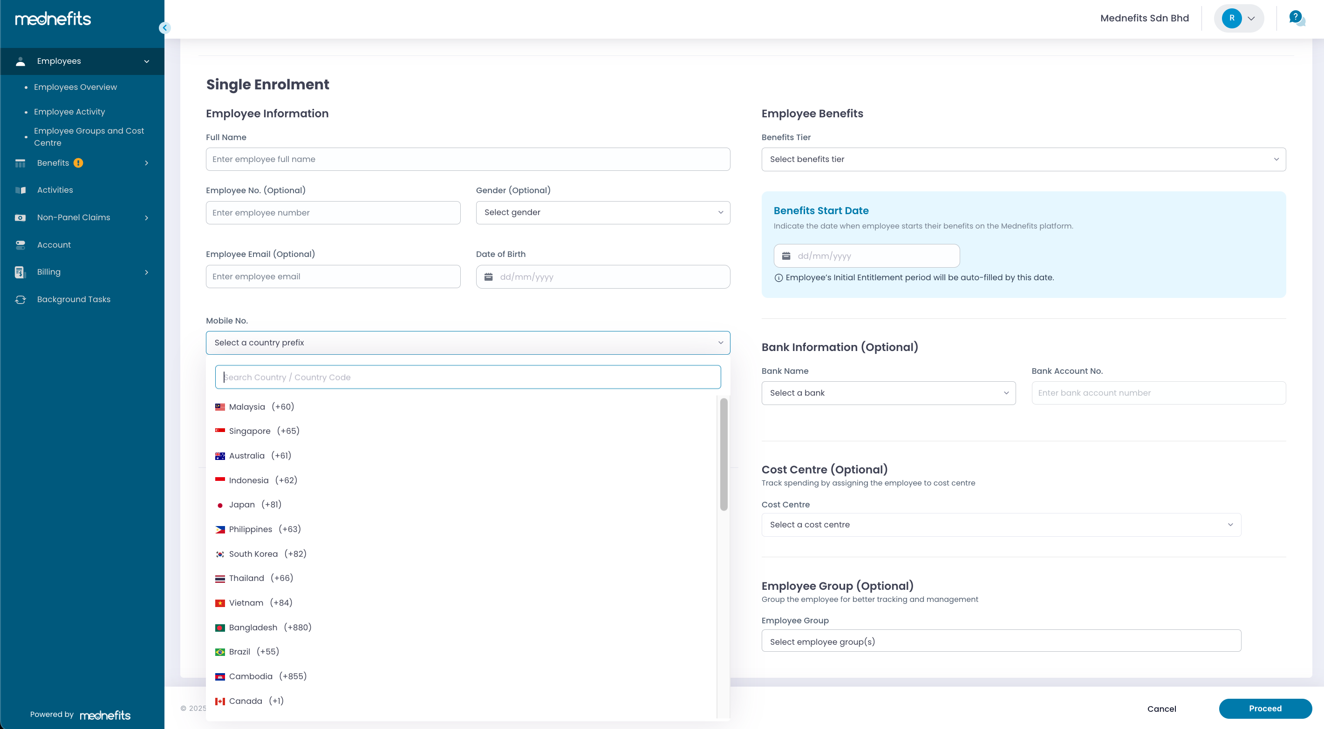The width and height of the screenshot is (1324, 729).
Task: Open Employee Activity page
Action: pyautogui.click(x=69, y=111)
